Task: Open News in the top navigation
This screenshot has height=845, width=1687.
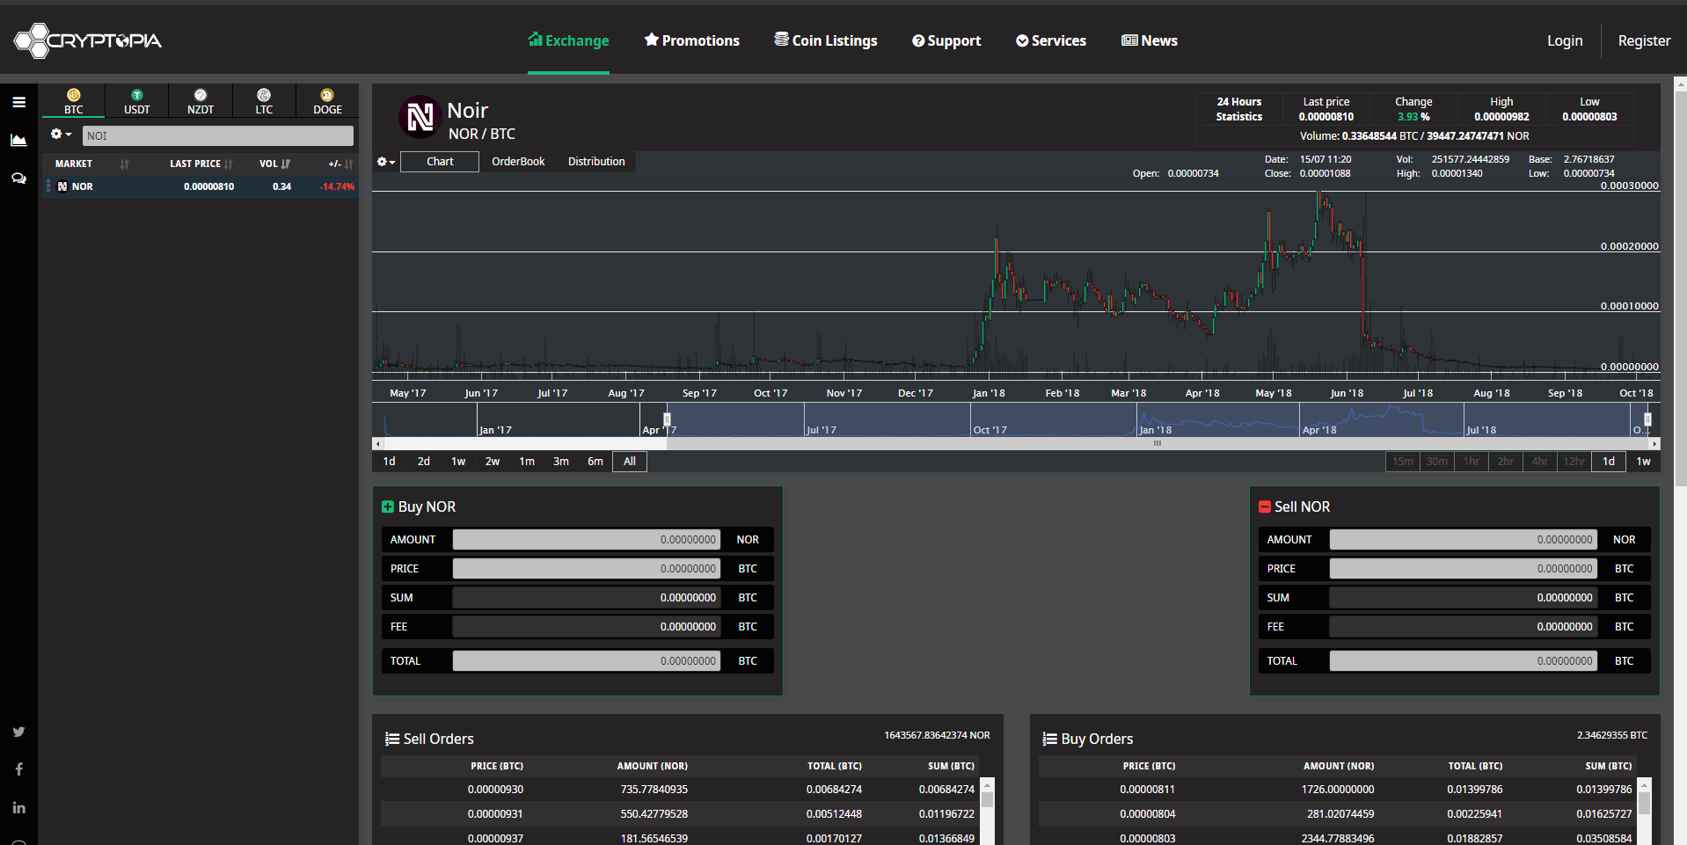Action: [x=1150, y=40]
